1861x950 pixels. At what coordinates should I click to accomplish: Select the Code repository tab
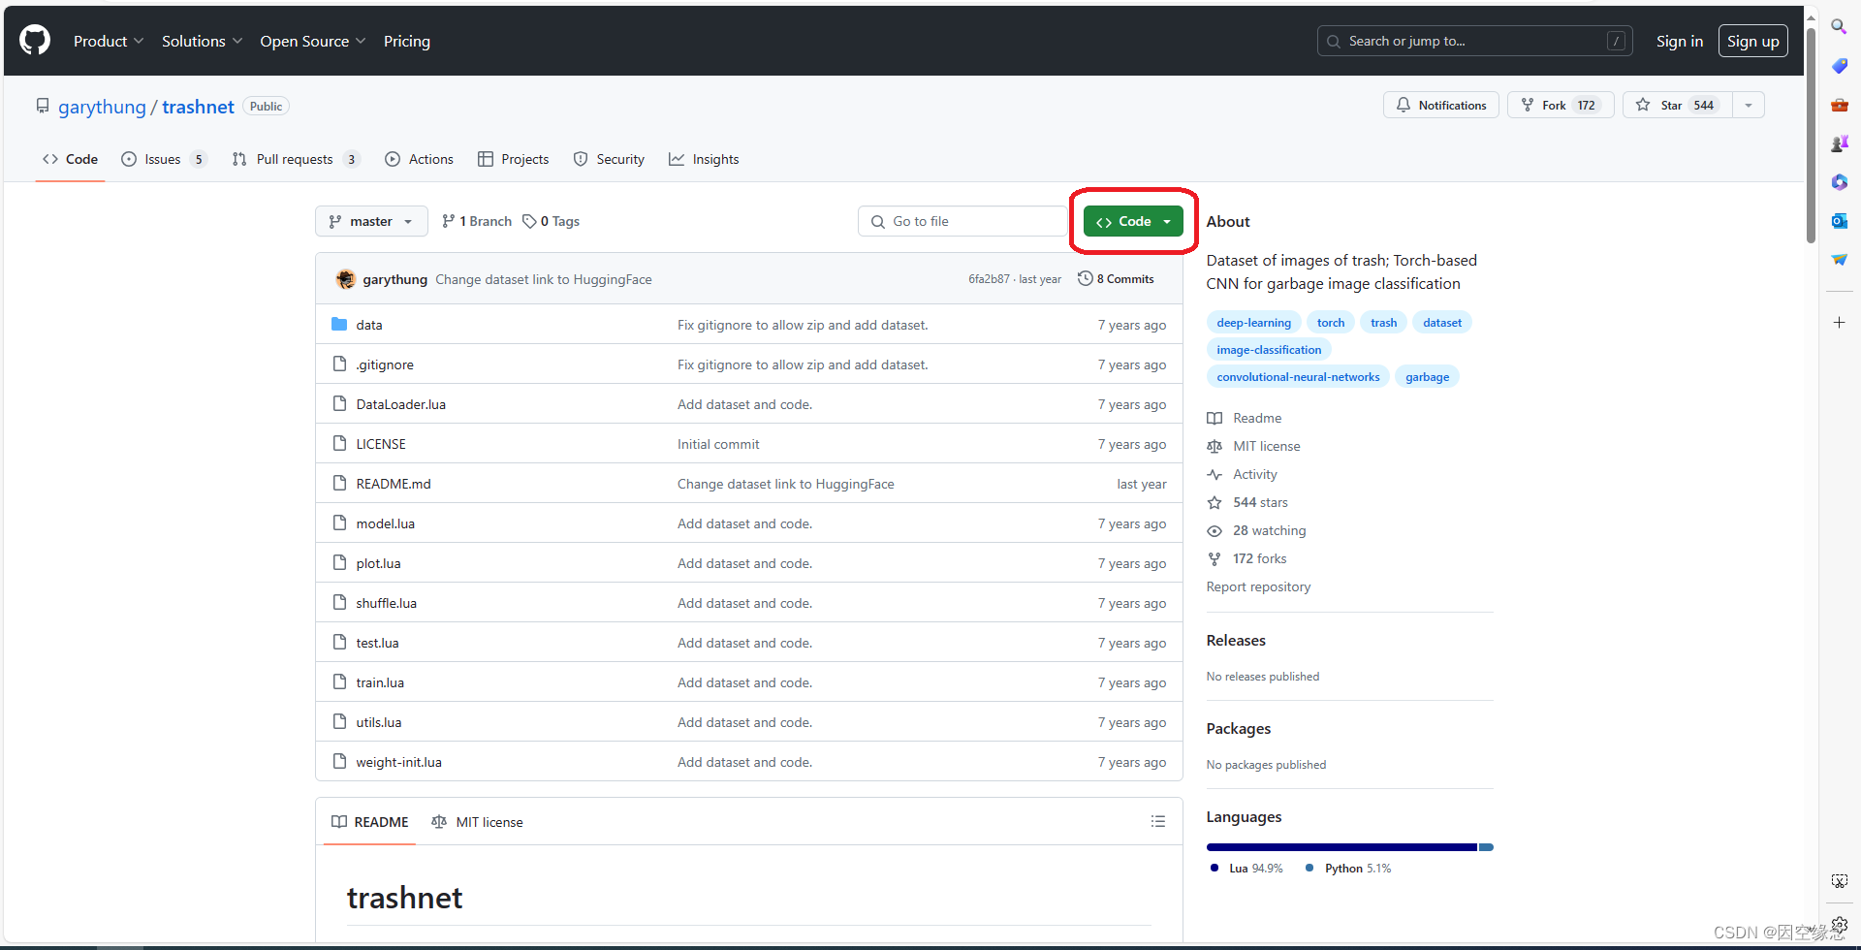(x=70, y=159)
